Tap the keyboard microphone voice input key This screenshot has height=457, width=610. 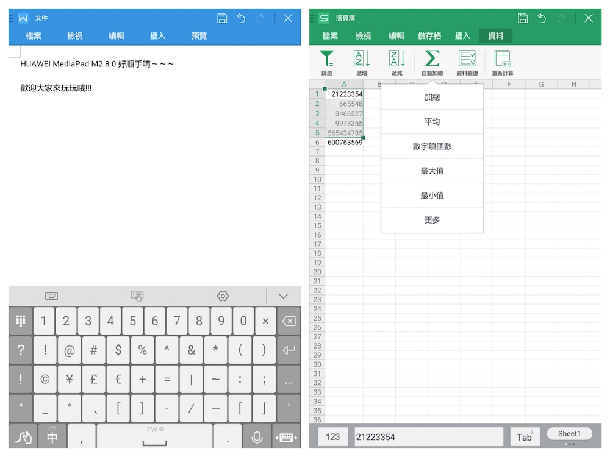[257, 438]
